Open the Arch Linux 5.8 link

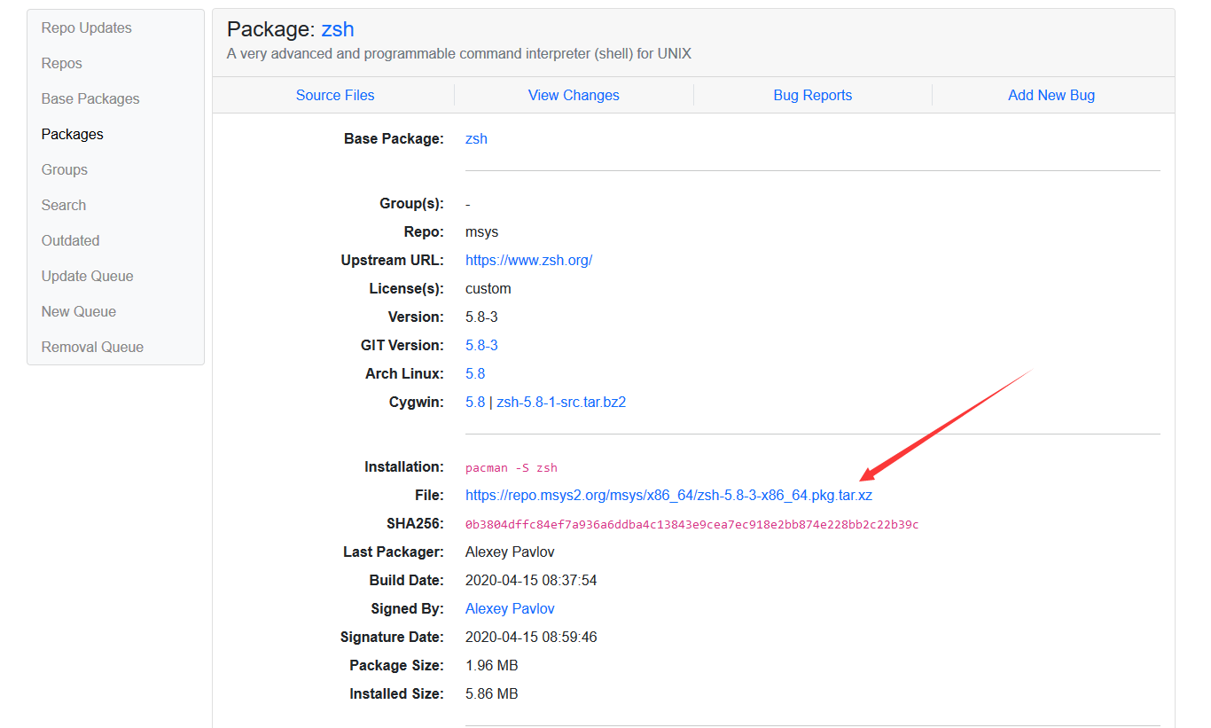point(475,373)
